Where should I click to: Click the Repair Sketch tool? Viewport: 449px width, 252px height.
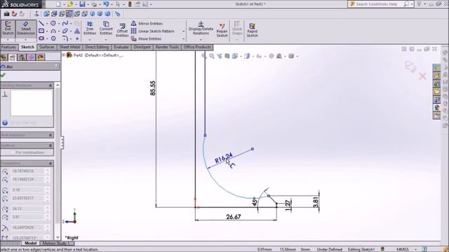pos(222,30)
